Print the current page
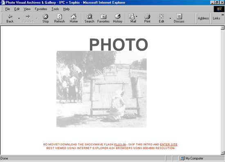 147,18
